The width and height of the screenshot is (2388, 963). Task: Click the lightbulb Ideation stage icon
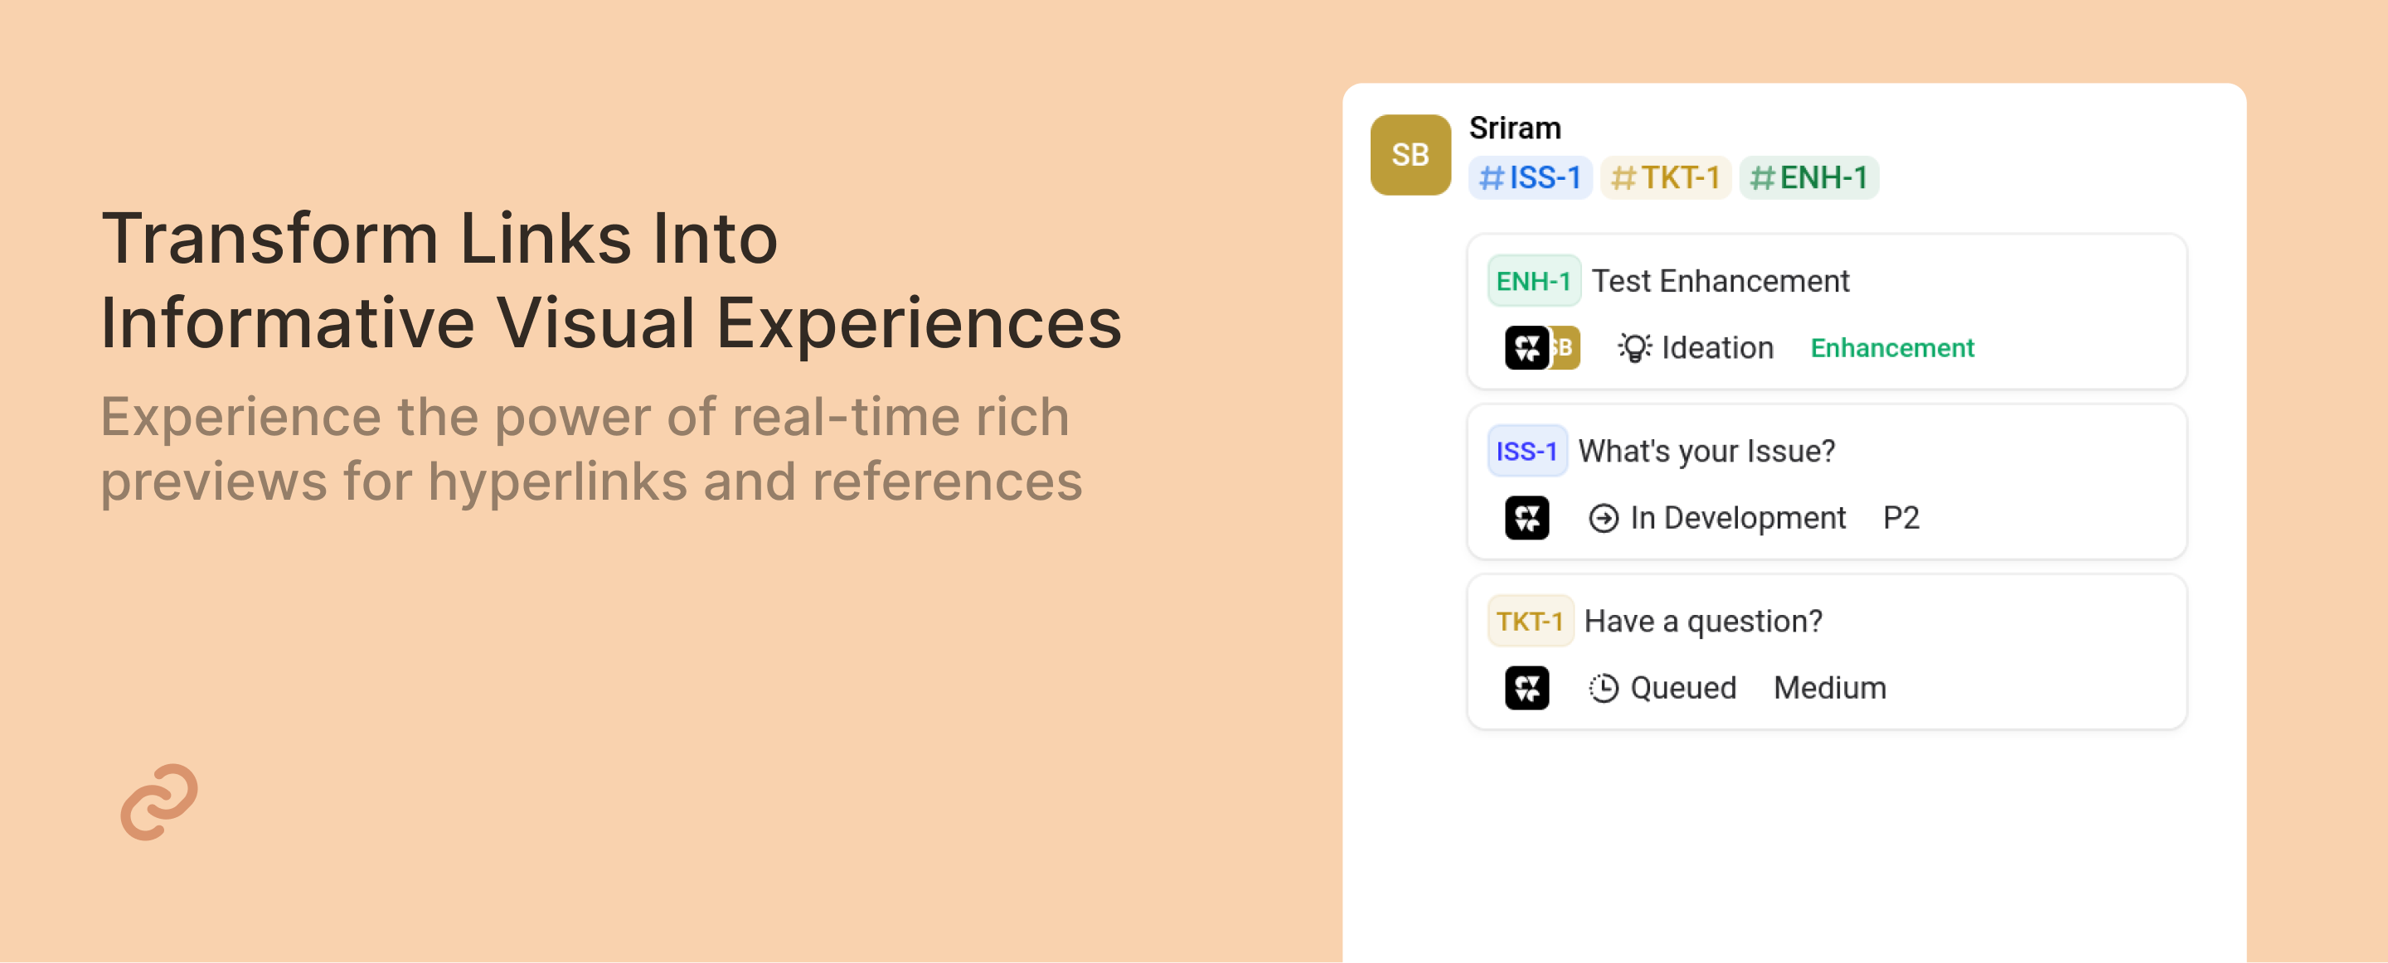point(1633,347)
